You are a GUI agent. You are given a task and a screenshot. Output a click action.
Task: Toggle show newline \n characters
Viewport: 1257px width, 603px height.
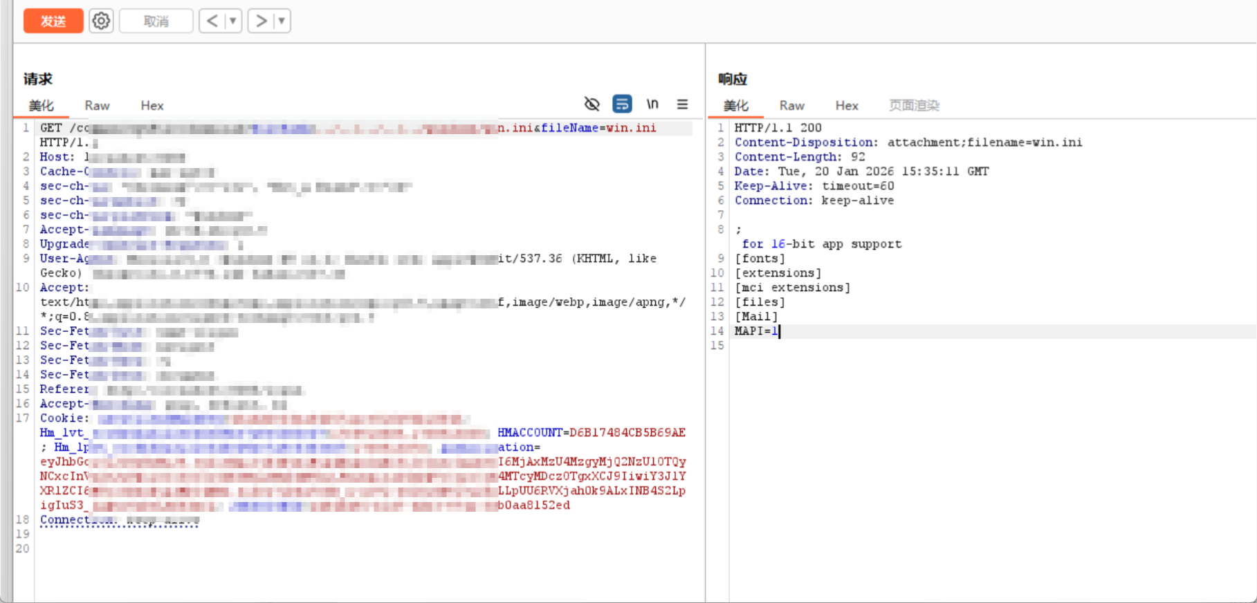point(652,104)
